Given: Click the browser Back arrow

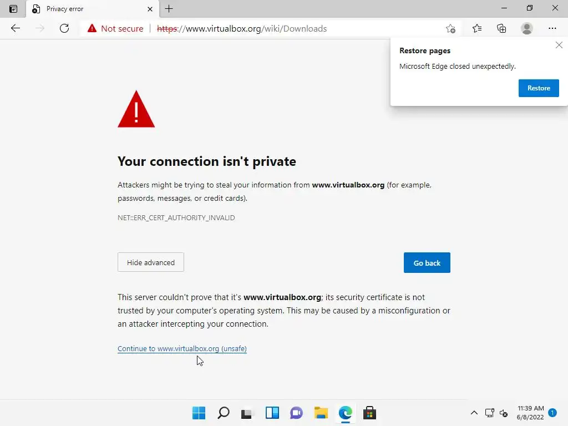Looking at the screenshot, I should point(16,28).
